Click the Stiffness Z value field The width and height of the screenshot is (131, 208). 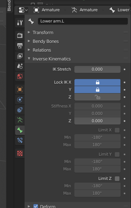pyautogui.click(x=97, y=121)
